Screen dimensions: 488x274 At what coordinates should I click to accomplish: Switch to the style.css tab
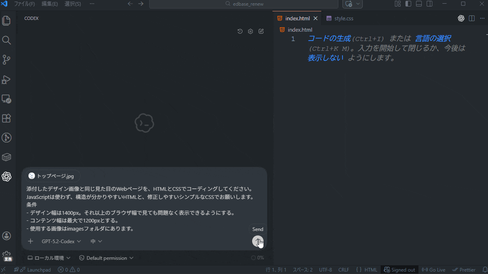[x=341, y=18]
